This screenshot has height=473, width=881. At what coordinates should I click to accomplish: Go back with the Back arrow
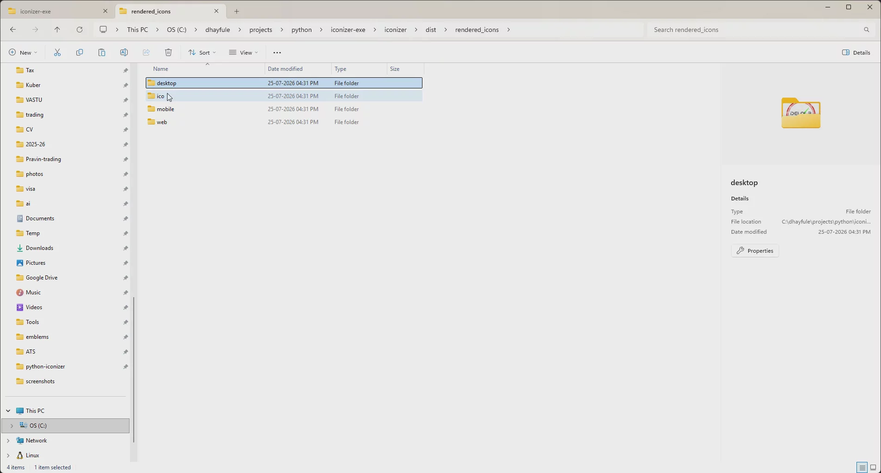[x=13, y=30]
